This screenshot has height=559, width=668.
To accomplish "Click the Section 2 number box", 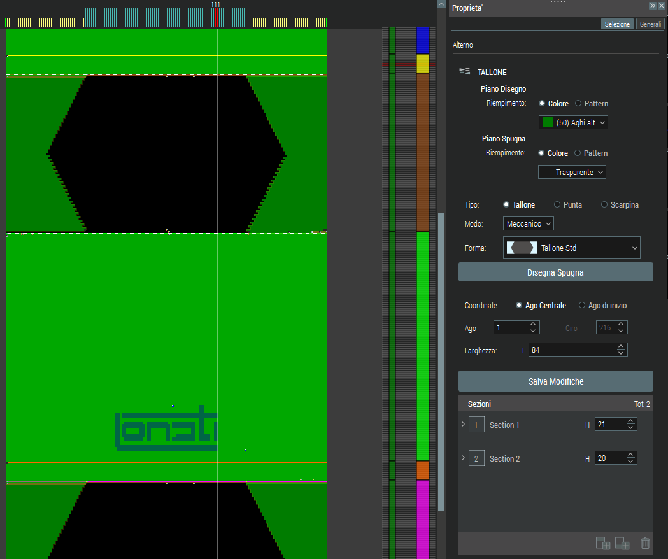I will [476, 458].
